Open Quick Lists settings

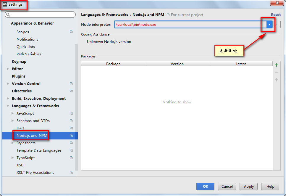coord(25,46)
